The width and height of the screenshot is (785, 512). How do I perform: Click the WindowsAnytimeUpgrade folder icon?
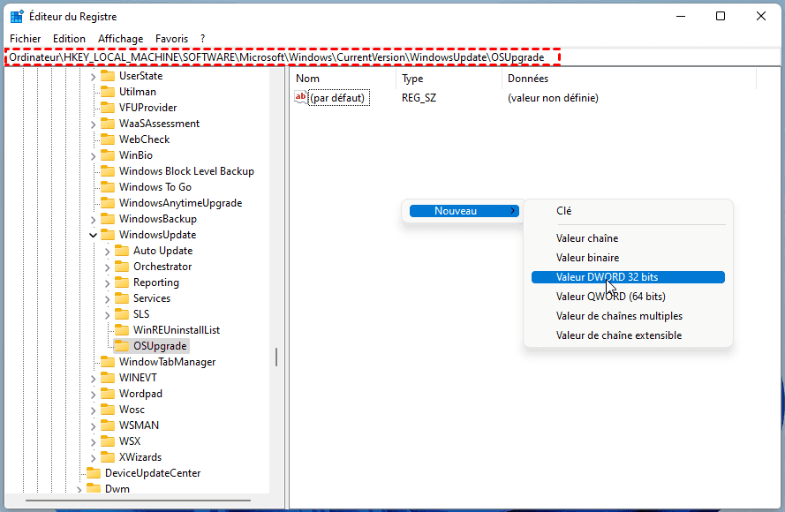tap(108, 203)
